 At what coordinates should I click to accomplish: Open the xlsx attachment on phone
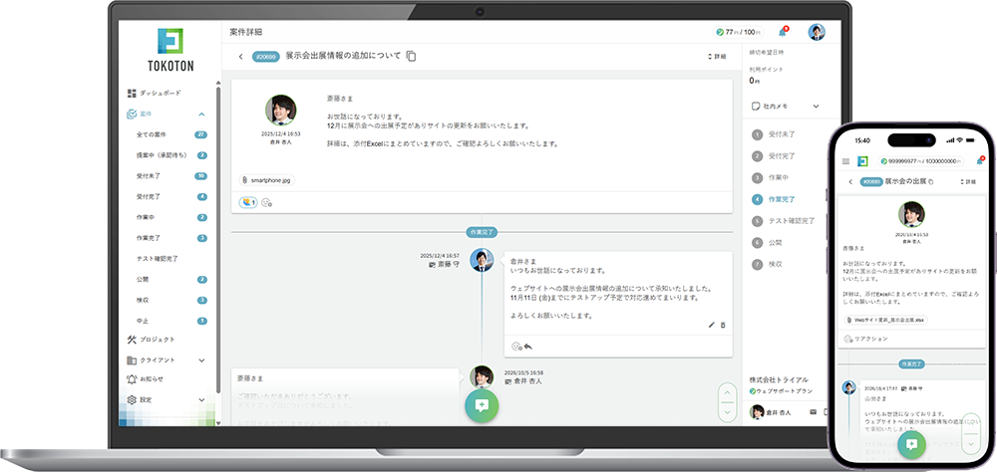[x=885, y=321]
